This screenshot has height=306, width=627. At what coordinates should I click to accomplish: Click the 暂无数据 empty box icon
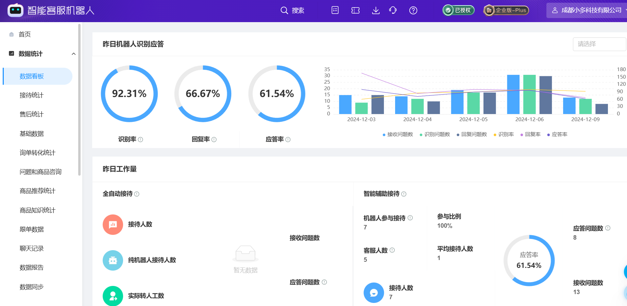point(245,254)
